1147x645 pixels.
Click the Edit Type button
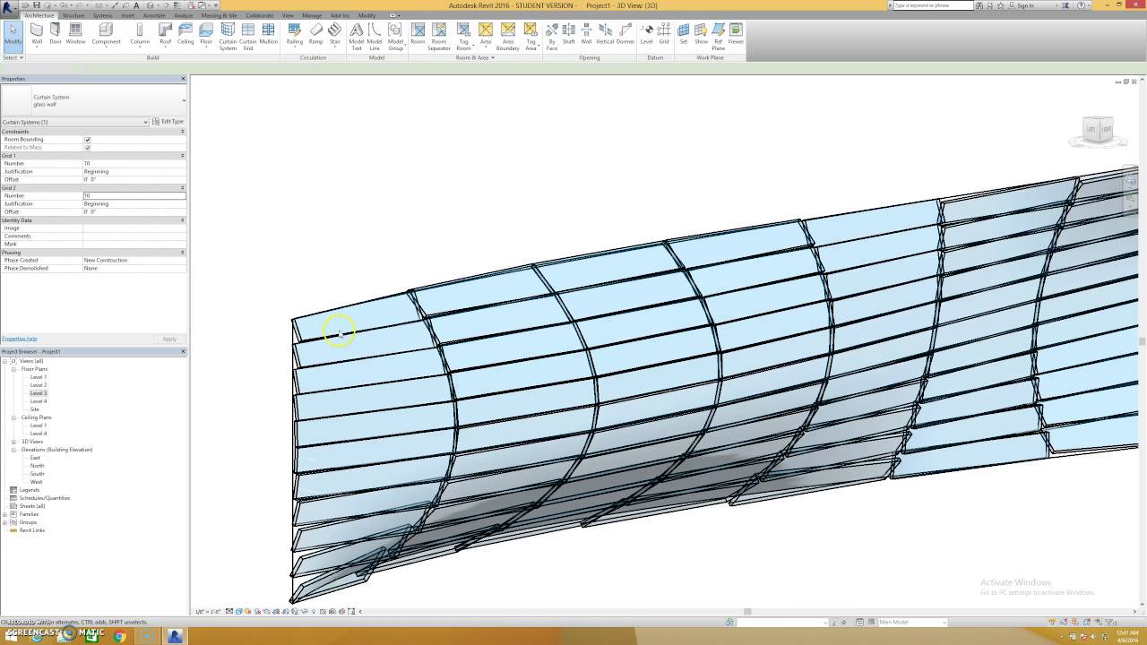click(x=168, y=122)
